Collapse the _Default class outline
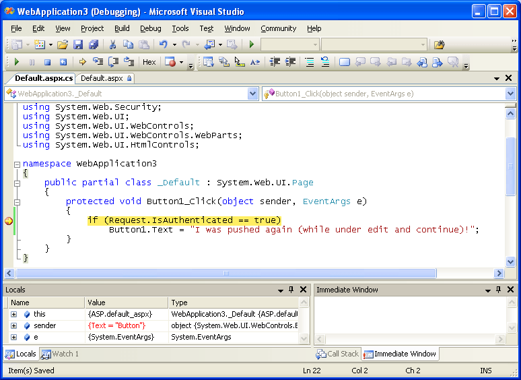521x380 pixels. 17,183
